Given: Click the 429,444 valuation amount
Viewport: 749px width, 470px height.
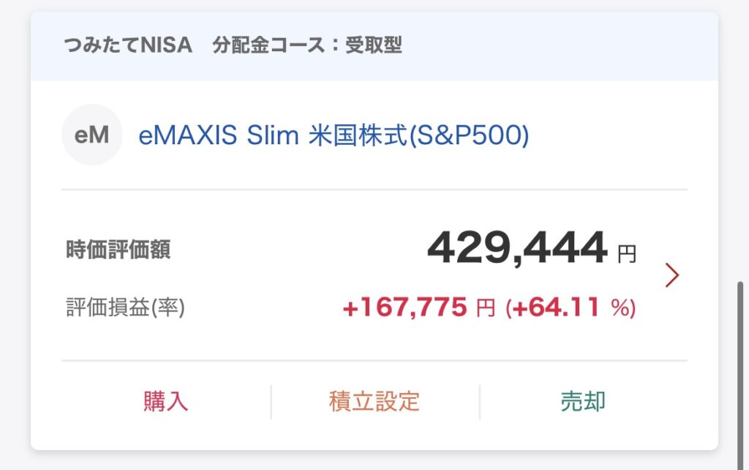Looking at the screenshot, I should [517, 247].
